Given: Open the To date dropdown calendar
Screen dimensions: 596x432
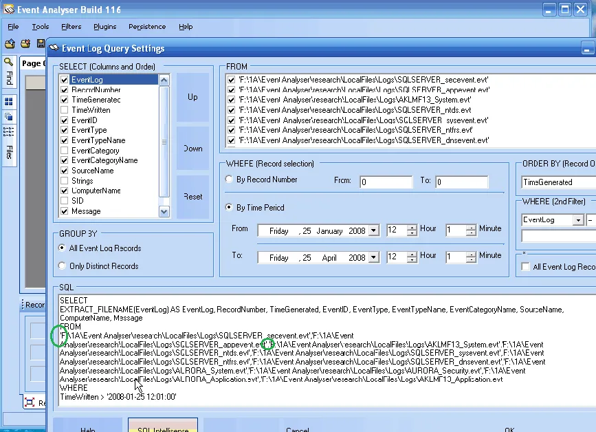Looking at the screenshot, I should [374, 257].
